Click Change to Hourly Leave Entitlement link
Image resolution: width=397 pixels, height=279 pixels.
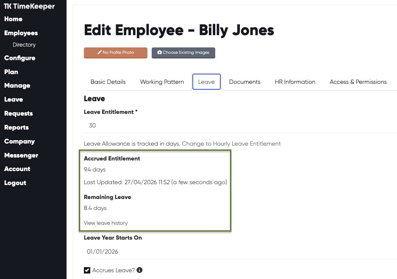click(231, 144)
